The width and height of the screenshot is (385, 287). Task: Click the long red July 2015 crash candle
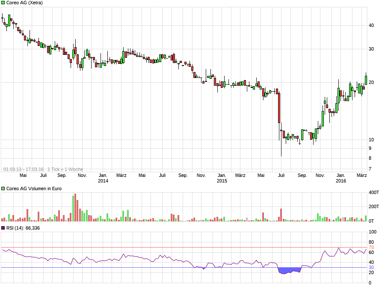click(279, 108)
